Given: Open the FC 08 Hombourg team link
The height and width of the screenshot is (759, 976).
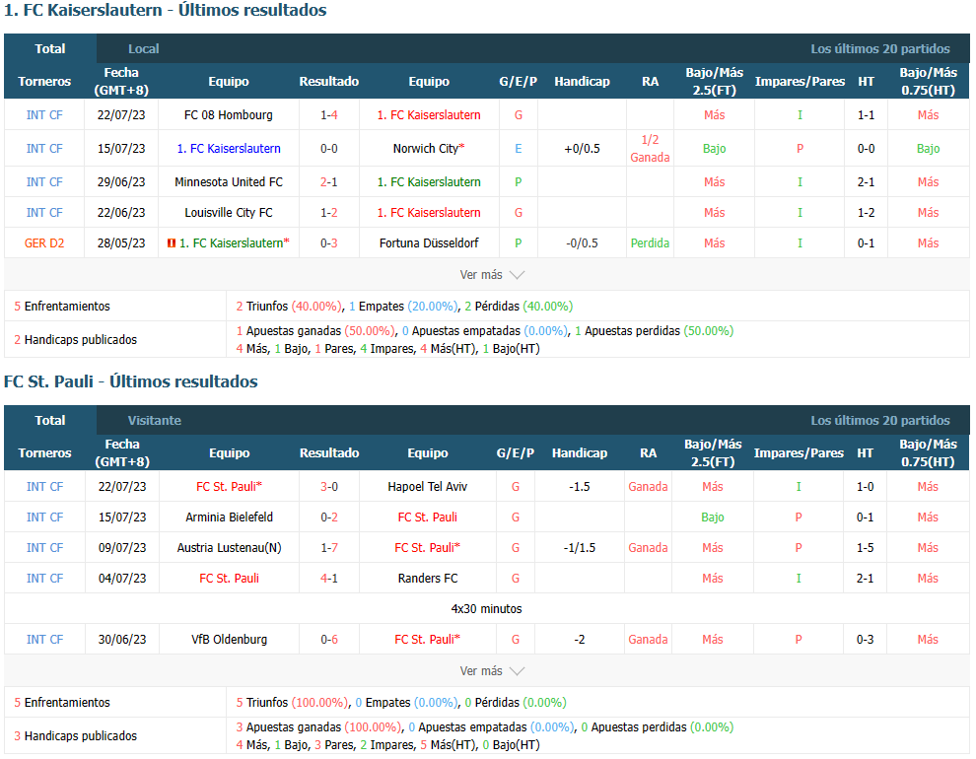Looking at the screenshot, I should (x=229, y=115).
